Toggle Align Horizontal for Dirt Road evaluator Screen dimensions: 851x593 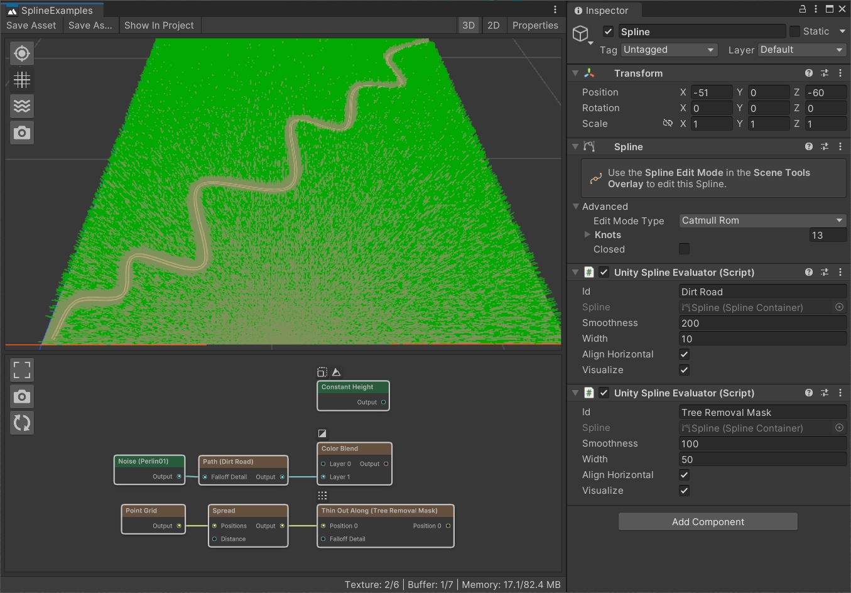(x=685, y=354)
